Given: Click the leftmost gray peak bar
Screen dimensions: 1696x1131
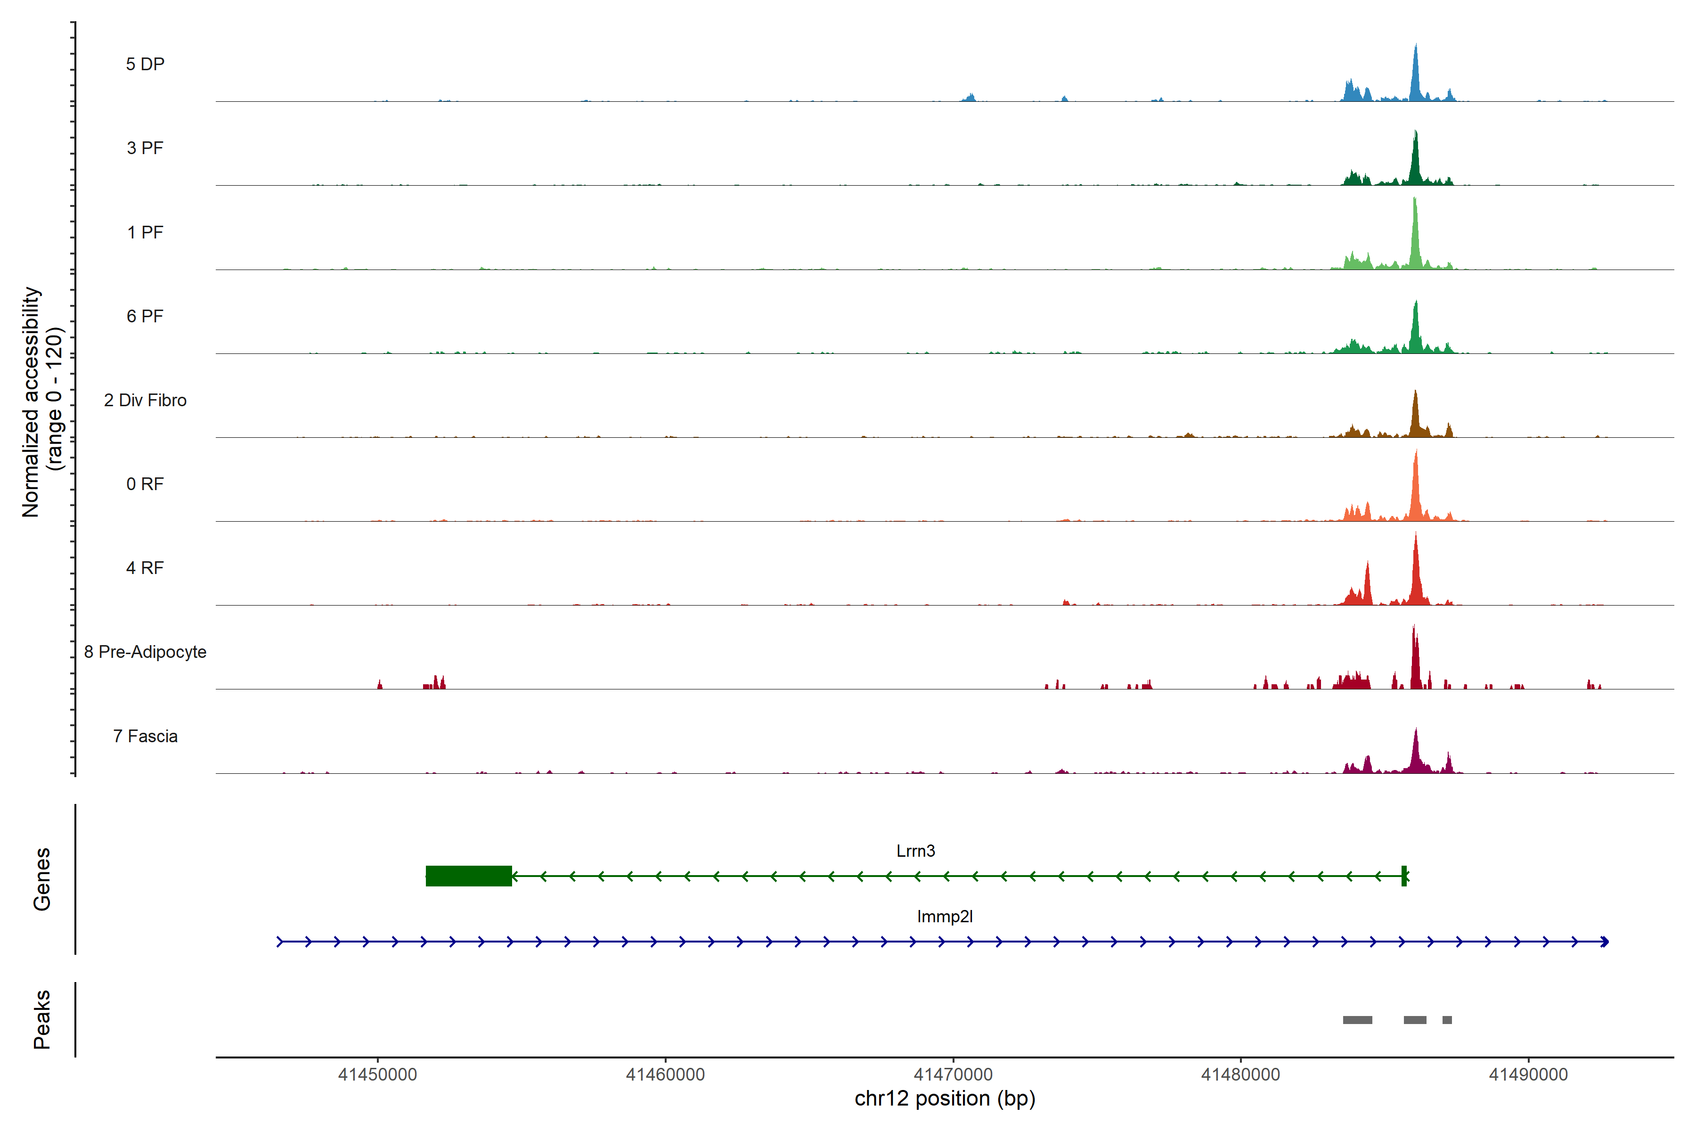Looking at the screenshot, I should pyautogui.click(x=1357, y=1020).
